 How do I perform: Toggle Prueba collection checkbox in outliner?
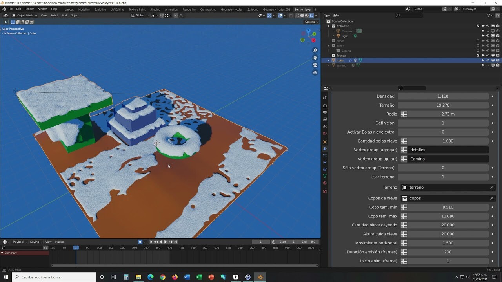point(478,55)
